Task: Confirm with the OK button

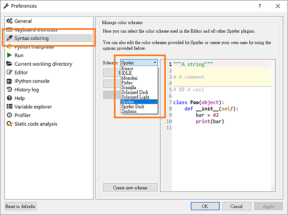Action: [205, 206]
